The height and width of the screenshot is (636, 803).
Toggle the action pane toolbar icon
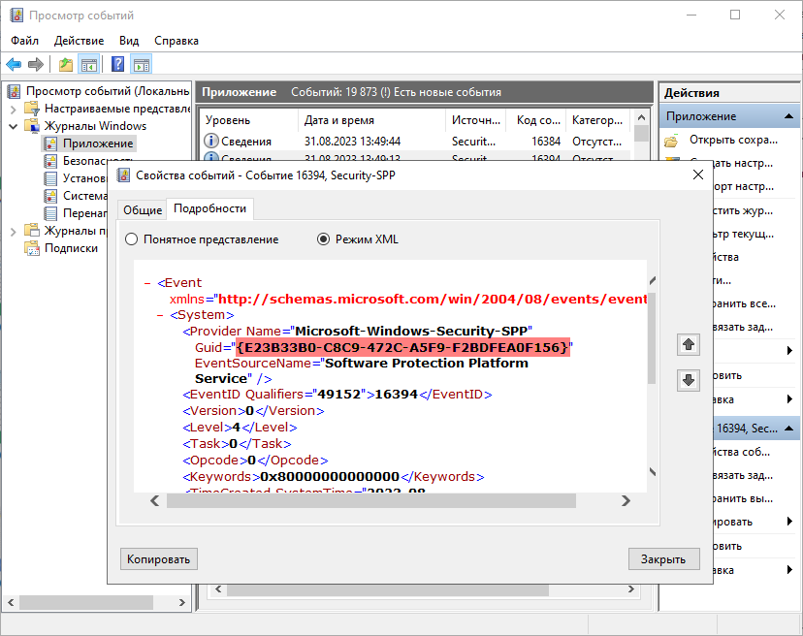click(x=142, y=65)
